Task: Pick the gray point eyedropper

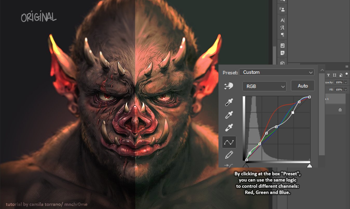Action: (229, 115)
